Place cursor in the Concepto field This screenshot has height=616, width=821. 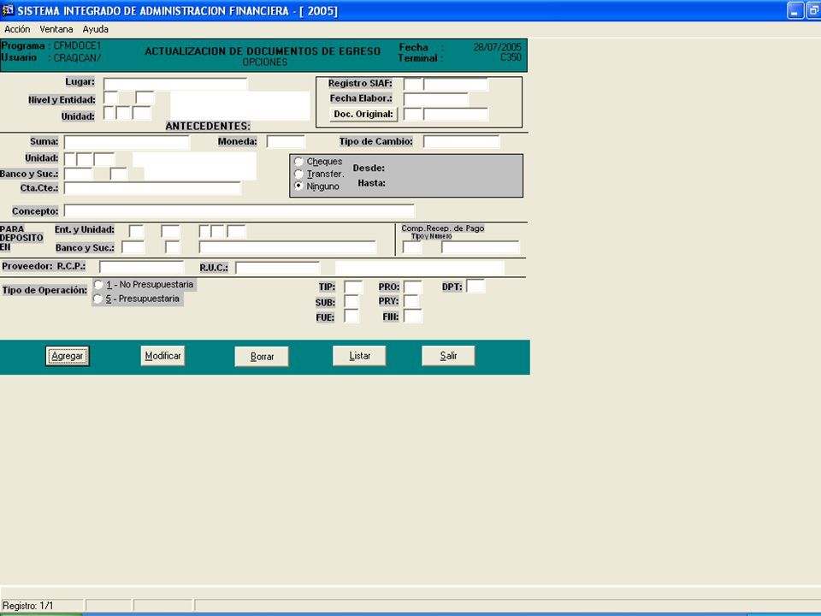click(239, 211)
